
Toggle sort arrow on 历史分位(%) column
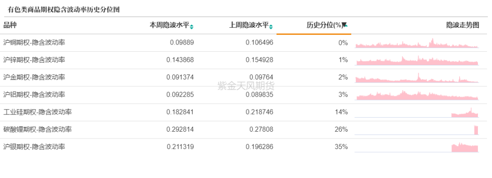point(344,25)
